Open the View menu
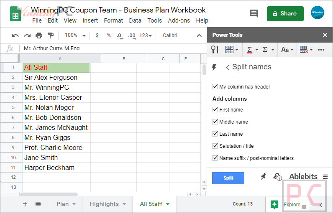Image resolution: width=333 pixels, height=213 pixels. coord(70,20)
